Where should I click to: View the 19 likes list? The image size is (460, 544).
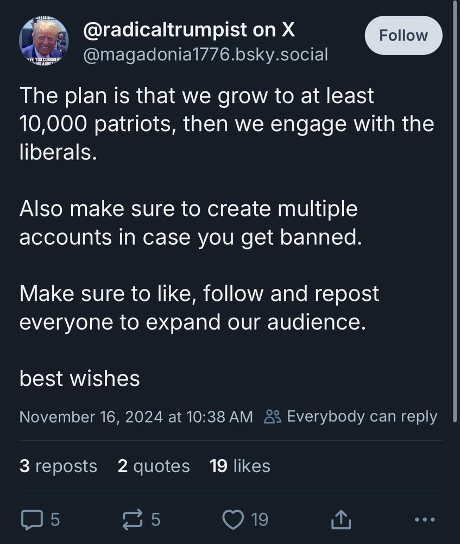pyautogui.click(x=240, y=466)
